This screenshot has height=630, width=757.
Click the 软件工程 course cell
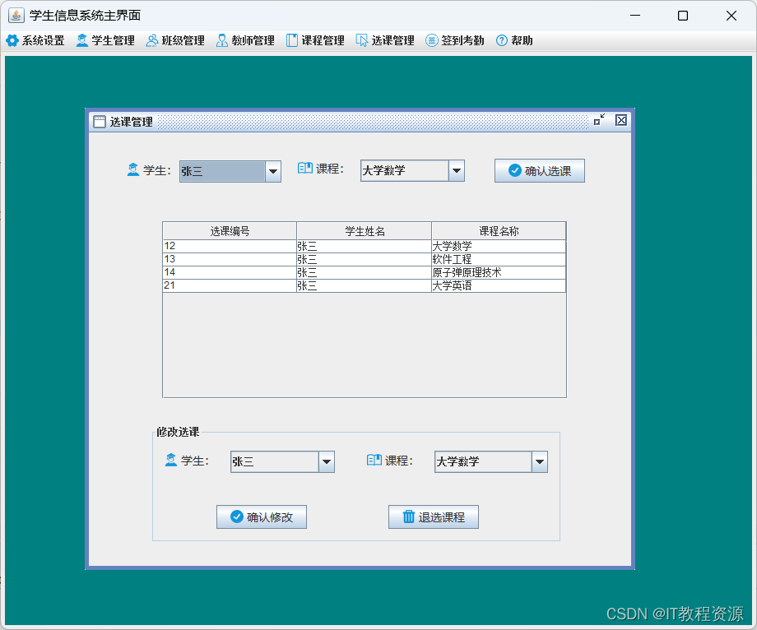pyautogui.click(x=499, y=260)
